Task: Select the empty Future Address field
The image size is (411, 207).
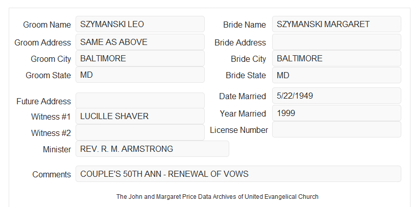Action: pos(140,101)
